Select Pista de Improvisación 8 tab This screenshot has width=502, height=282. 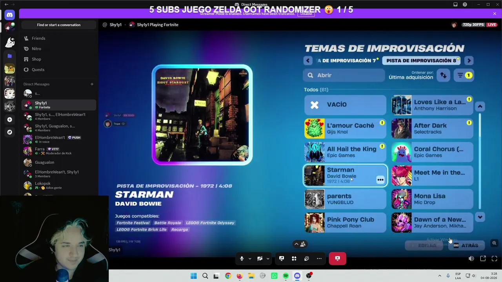(422, 61)
